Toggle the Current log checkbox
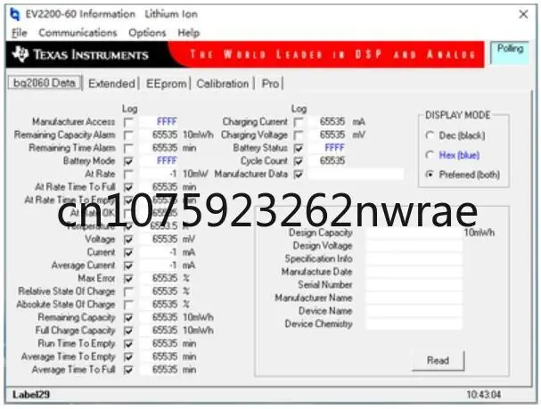541x409 pixels. (128, 252)
